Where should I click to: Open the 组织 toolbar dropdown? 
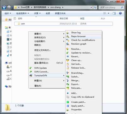tap(8, 13)
